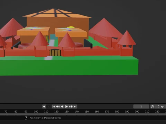
Task: Click the timeline horizontal scrollbar
Action: (x=83, y=114)
